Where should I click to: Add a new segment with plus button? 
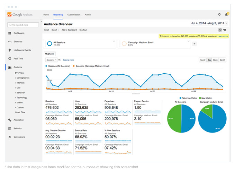[x=195, y=44]
